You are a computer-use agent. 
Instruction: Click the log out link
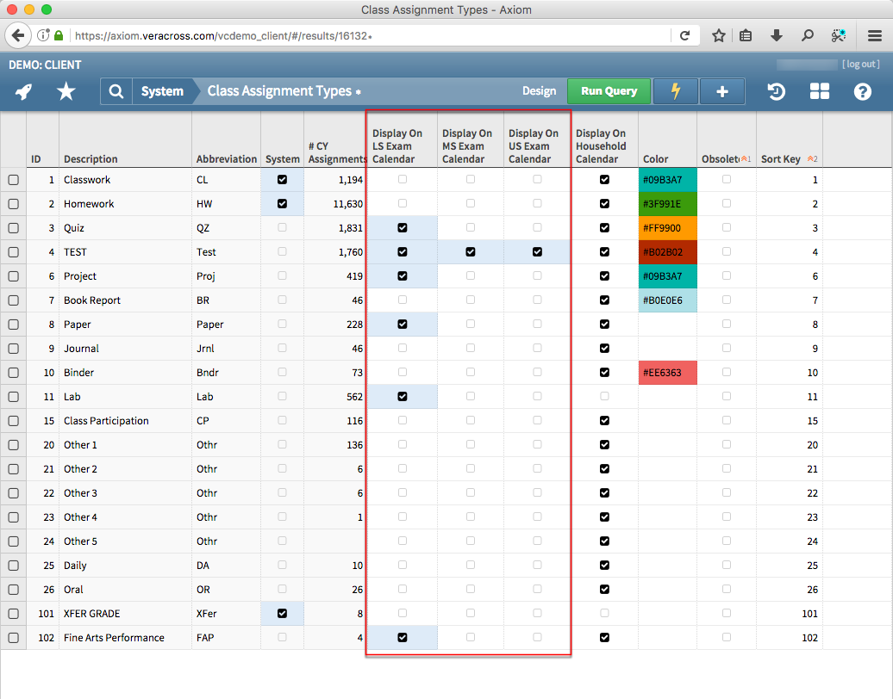861,65
